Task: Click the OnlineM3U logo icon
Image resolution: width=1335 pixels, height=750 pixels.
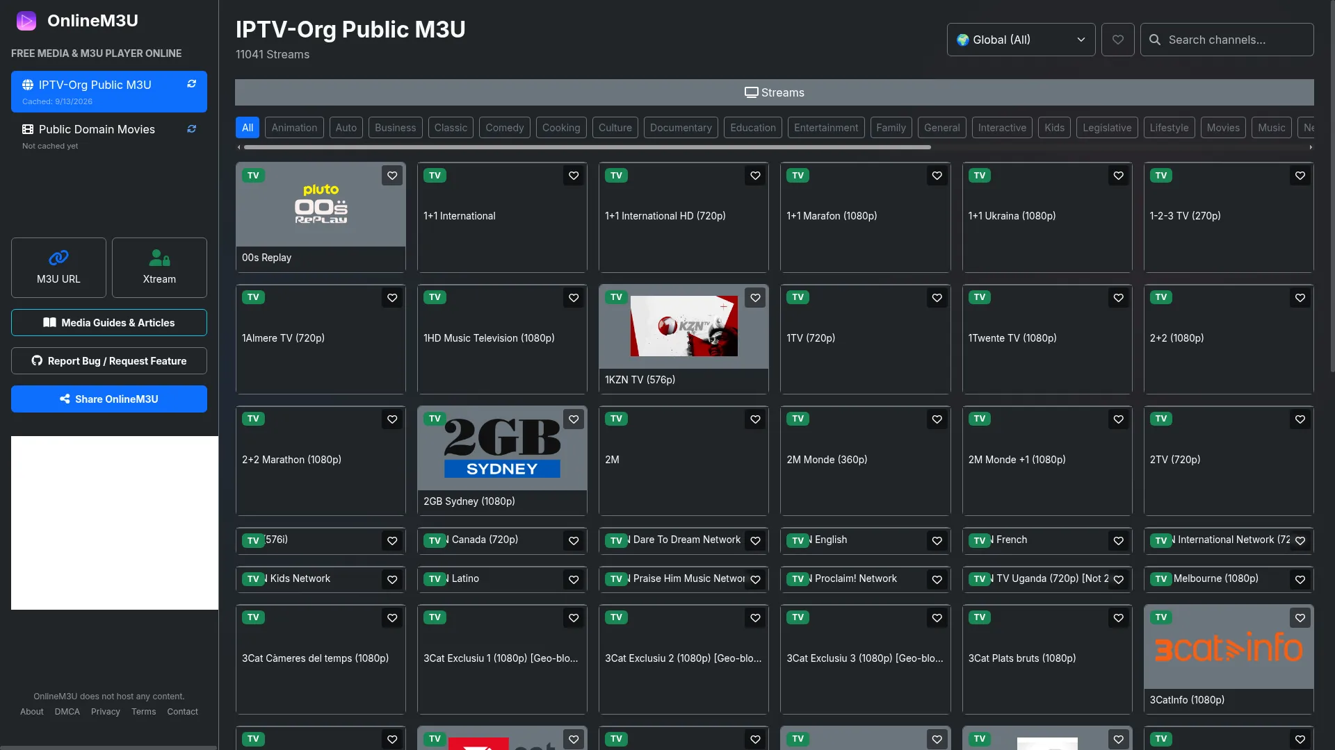Action: (26, 21)
